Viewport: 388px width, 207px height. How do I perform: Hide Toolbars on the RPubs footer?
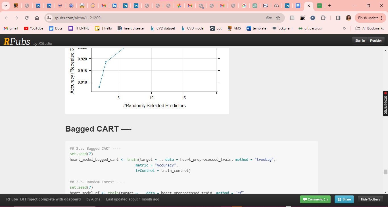(370, 199)
